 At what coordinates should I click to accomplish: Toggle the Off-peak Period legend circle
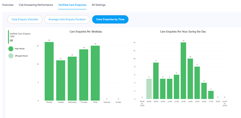pyautogui.click(x=11, y=56)
